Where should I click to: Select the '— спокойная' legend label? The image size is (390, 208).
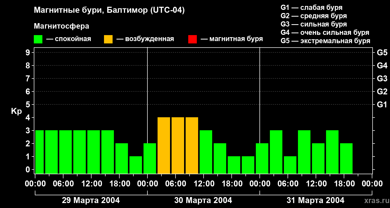[69, 39]
